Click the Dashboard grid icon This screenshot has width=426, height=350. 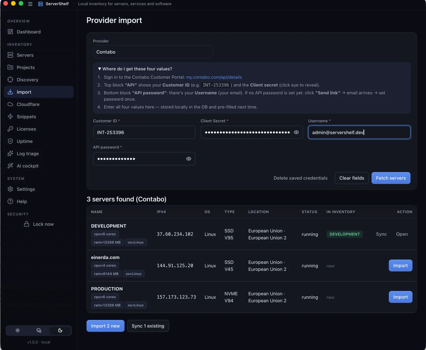tap(10, 32)
